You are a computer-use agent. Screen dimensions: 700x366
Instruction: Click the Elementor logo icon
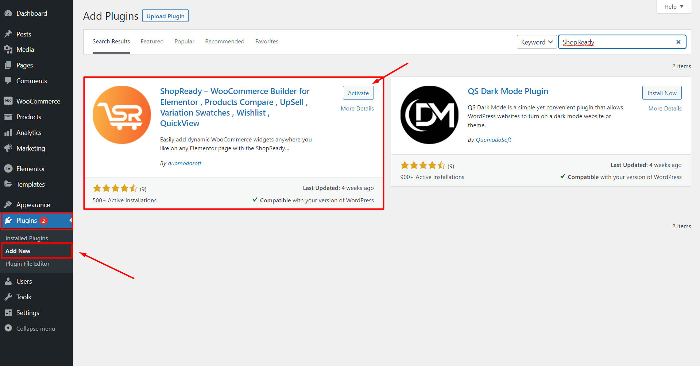click(8, 168)
